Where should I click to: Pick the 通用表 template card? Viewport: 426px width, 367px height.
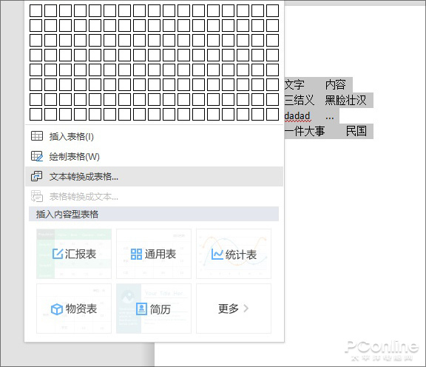click(x=154, y=254)
